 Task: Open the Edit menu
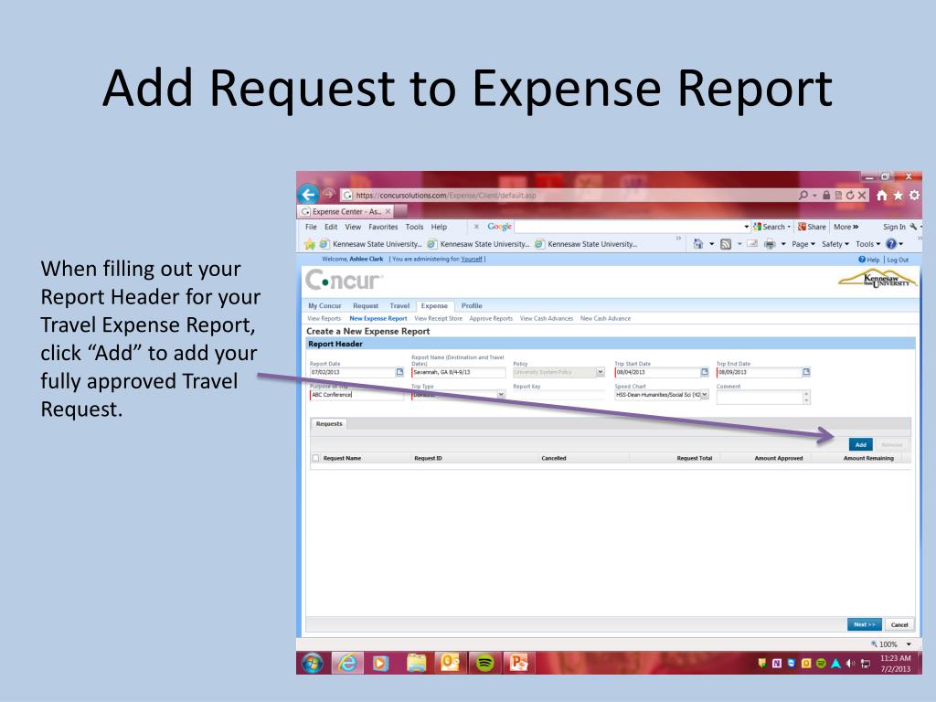click(331, 227)
